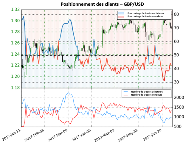Click the 70 percent axis label
The height and width of the screenshot is (143, 186).
pyautogui.click(x=176, y=28)
